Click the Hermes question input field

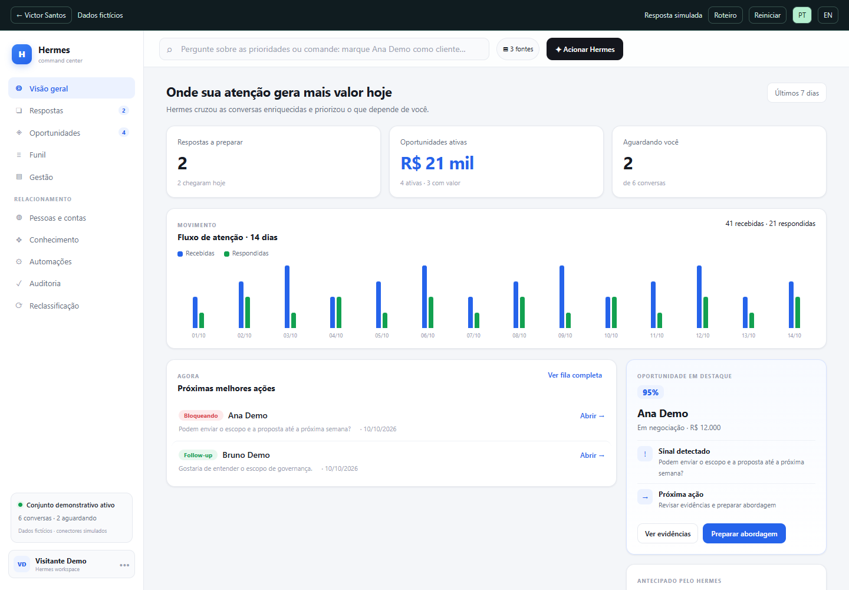(324, 49)
